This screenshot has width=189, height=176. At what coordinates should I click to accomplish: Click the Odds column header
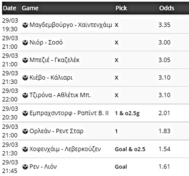167,8
